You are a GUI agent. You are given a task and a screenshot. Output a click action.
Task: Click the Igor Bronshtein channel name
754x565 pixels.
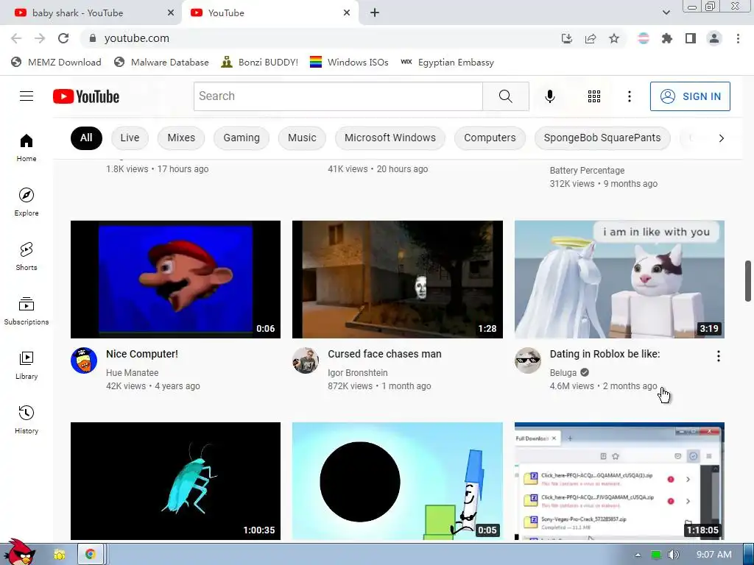click(357, 373)
